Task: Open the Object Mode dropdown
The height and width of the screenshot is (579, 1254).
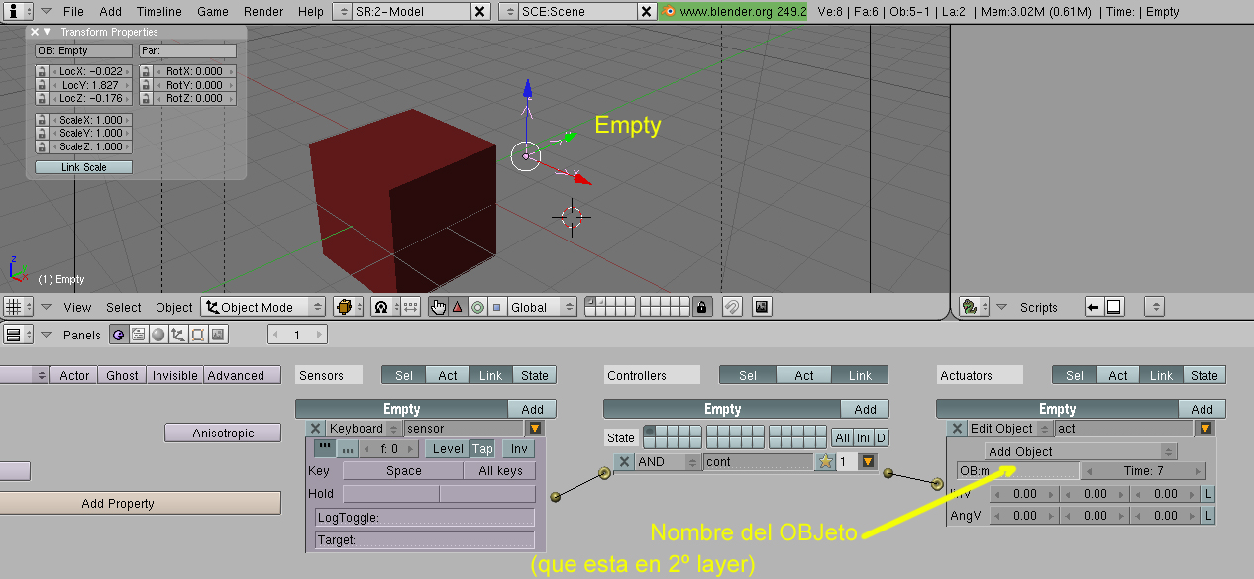Action: click(x=263, y=307)
